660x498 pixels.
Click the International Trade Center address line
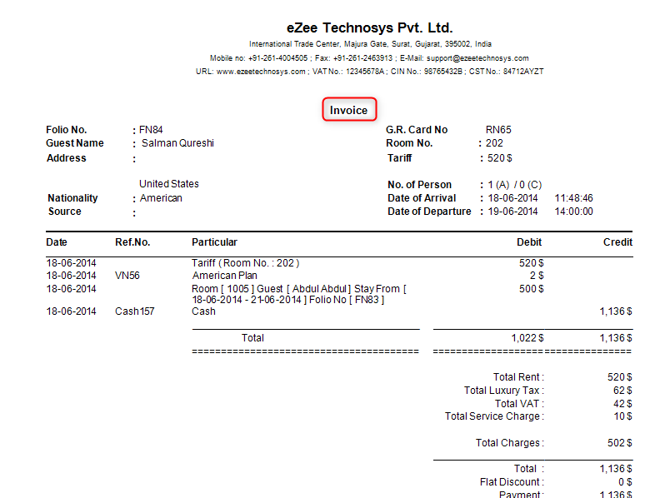pyautogui.click(x=370, y=44)
